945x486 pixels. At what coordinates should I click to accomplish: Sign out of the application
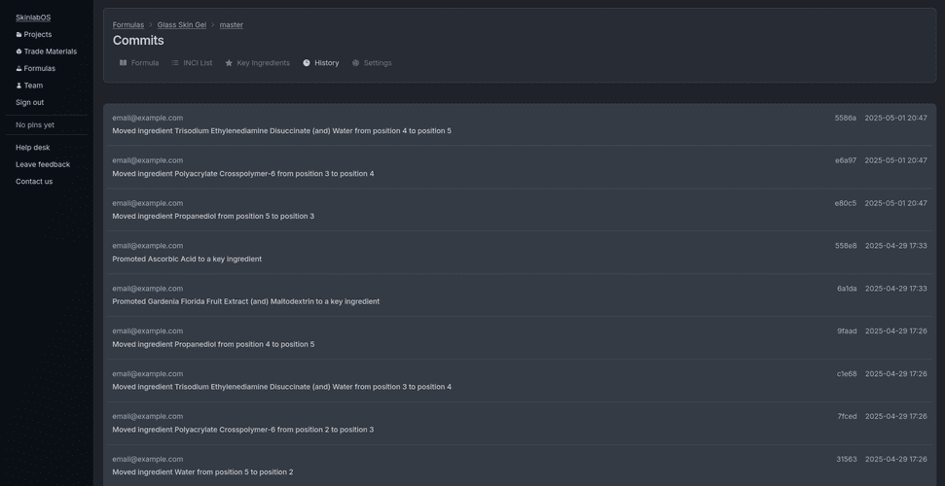[x=29, y=102]
